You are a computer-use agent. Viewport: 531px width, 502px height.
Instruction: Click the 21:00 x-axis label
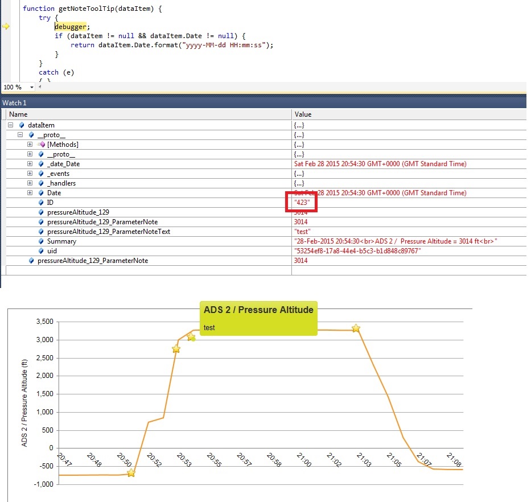[304, 460]
